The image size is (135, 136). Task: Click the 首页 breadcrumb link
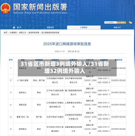coord(6,33)
